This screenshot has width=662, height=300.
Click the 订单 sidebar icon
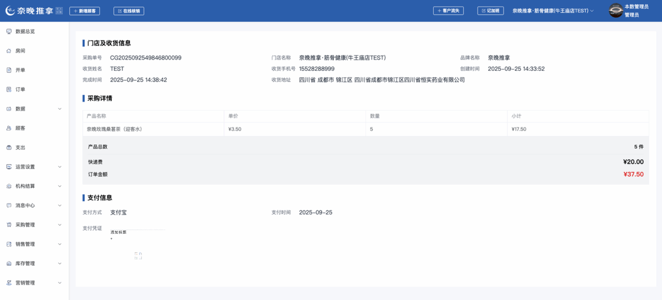9,89
